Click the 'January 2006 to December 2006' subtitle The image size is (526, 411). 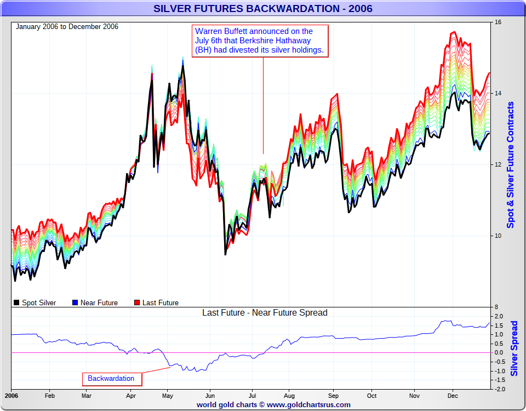click(x=67, y=26)
